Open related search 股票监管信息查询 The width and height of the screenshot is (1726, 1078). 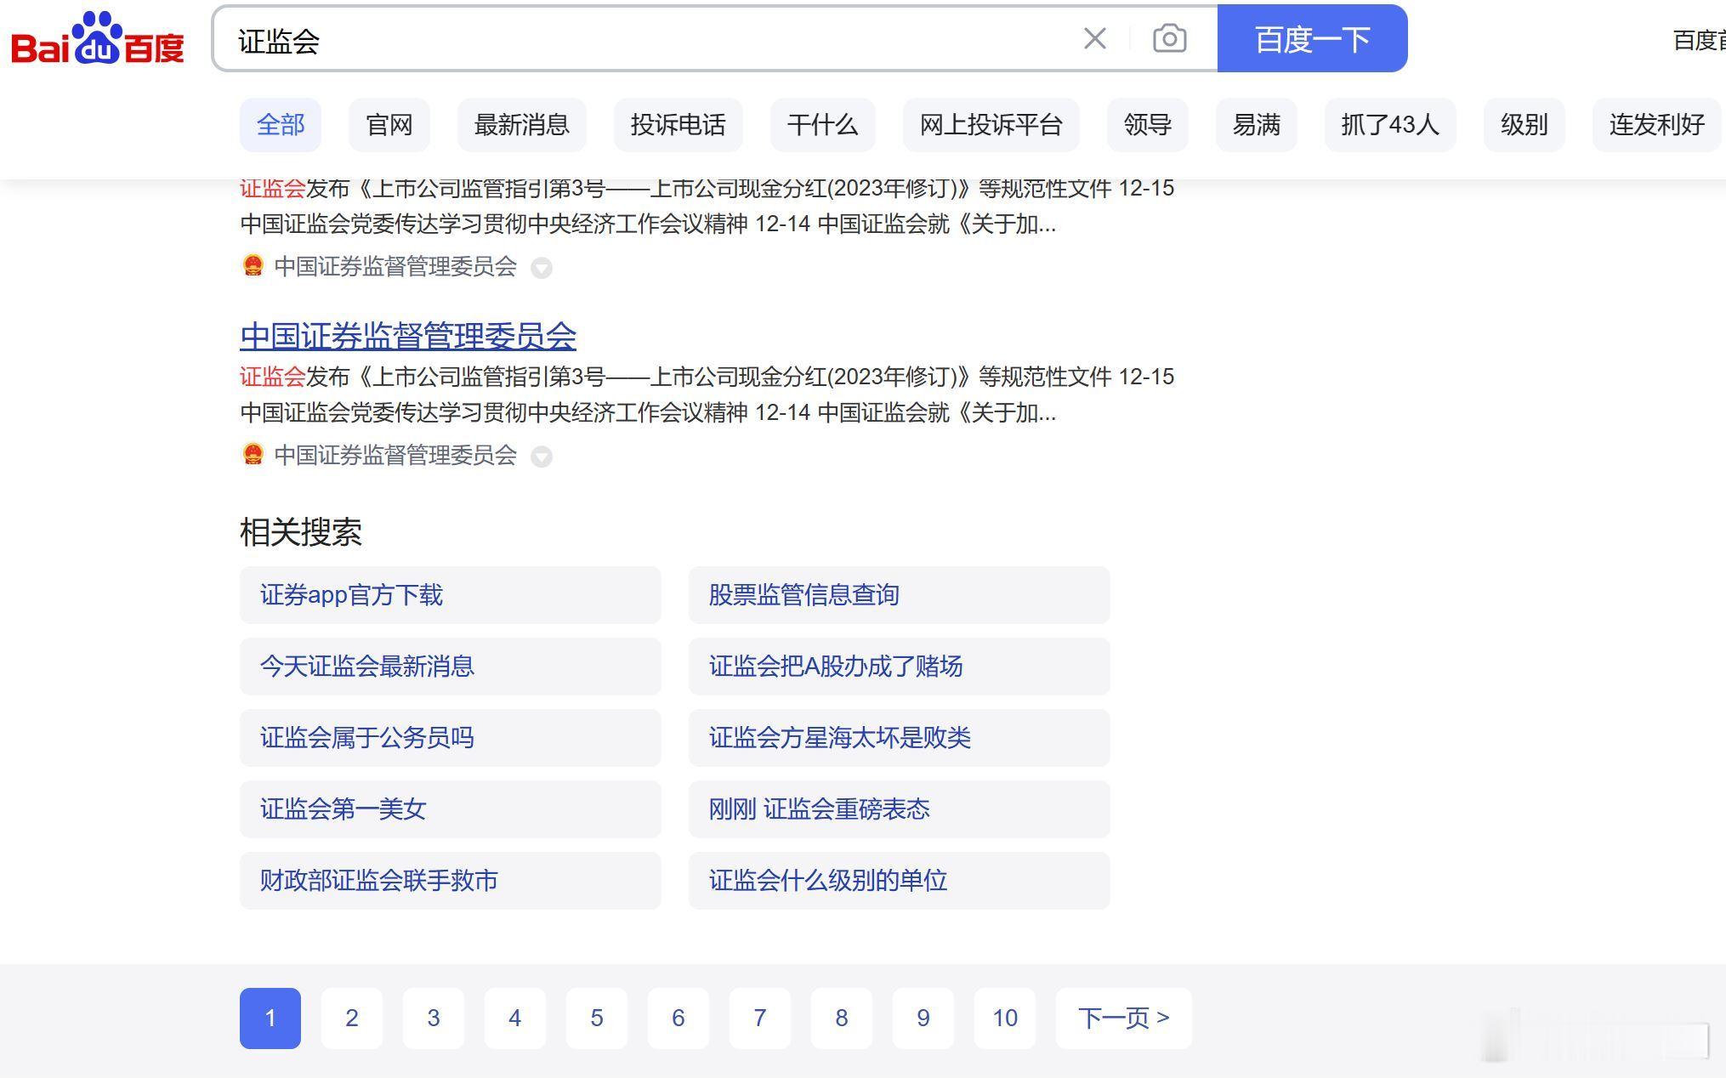pos(900,595)
